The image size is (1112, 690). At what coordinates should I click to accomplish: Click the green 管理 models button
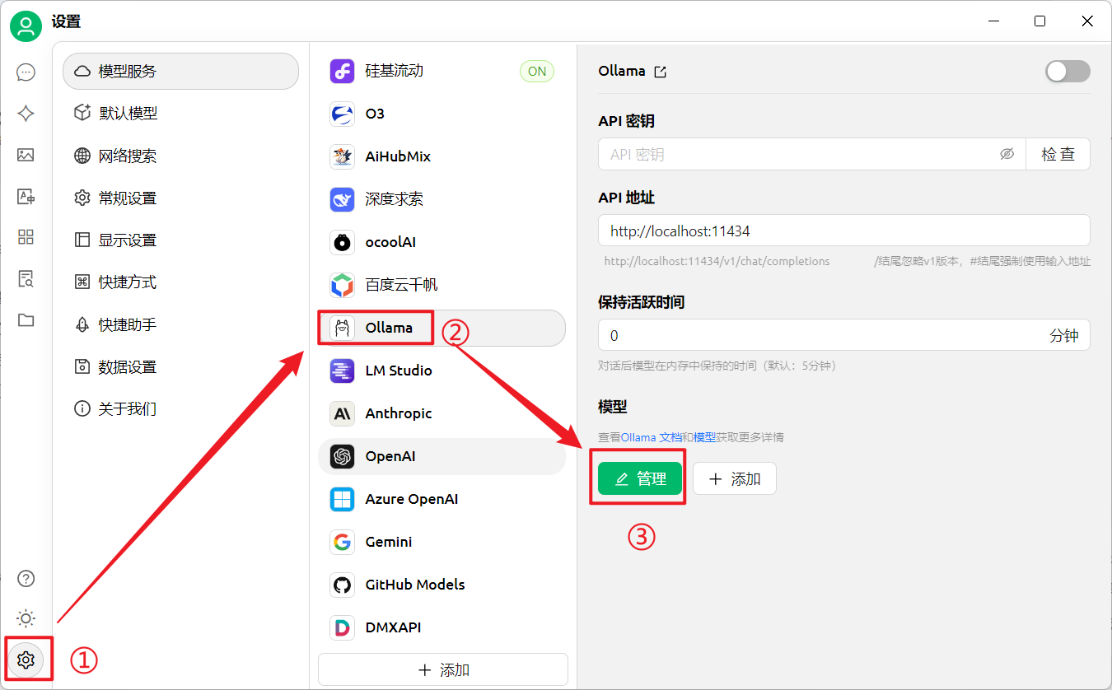(640, 478)
